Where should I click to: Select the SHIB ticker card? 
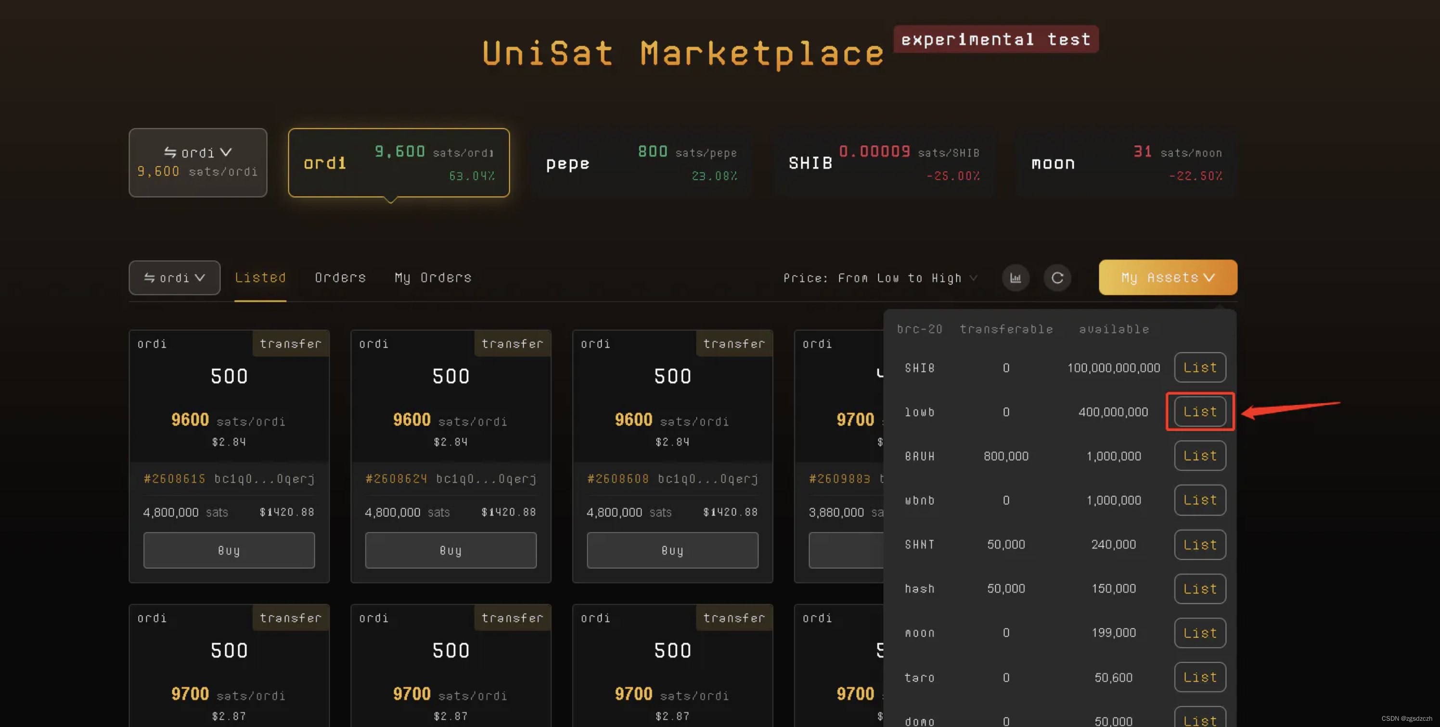(x=884, y=163)
